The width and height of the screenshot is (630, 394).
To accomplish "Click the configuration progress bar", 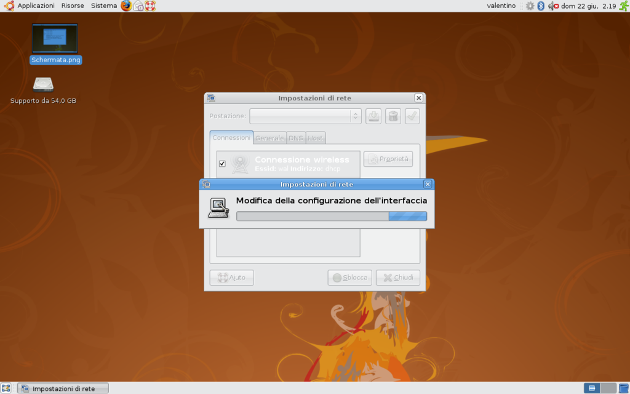I will pyautogui.click(x=331, y=216).
